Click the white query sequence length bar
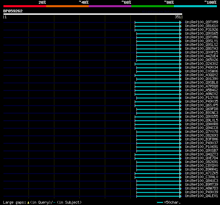 [93, 14]
